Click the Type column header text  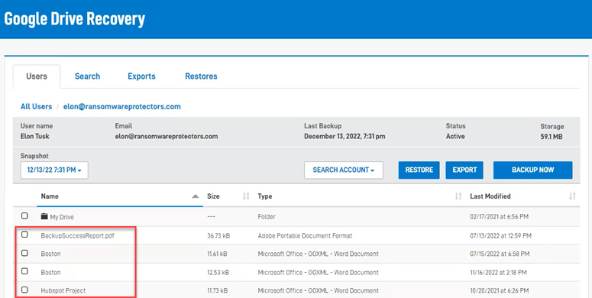click(x=265, y=196)
